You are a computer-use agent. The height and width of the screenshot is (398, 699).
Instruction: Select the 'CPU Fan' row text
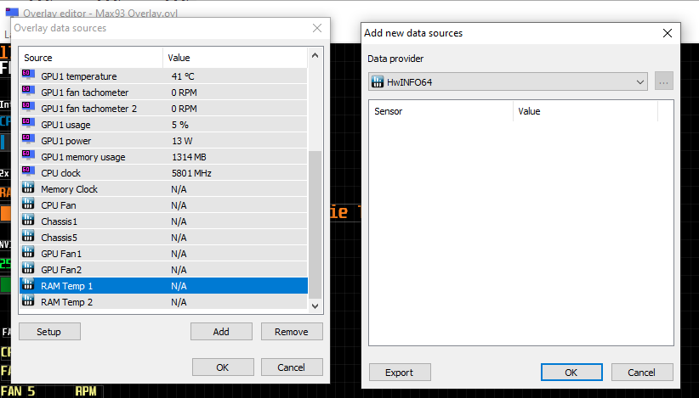point(59,205)
